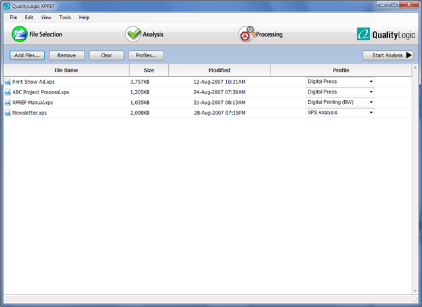Select the XPREF Manual.xps file name

[x=32, y=102]
